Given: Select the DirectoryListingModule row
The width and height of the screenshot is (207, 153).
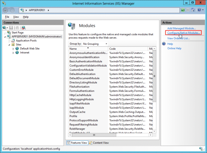Looking at the screenshot, I should [x=111, y=83].
